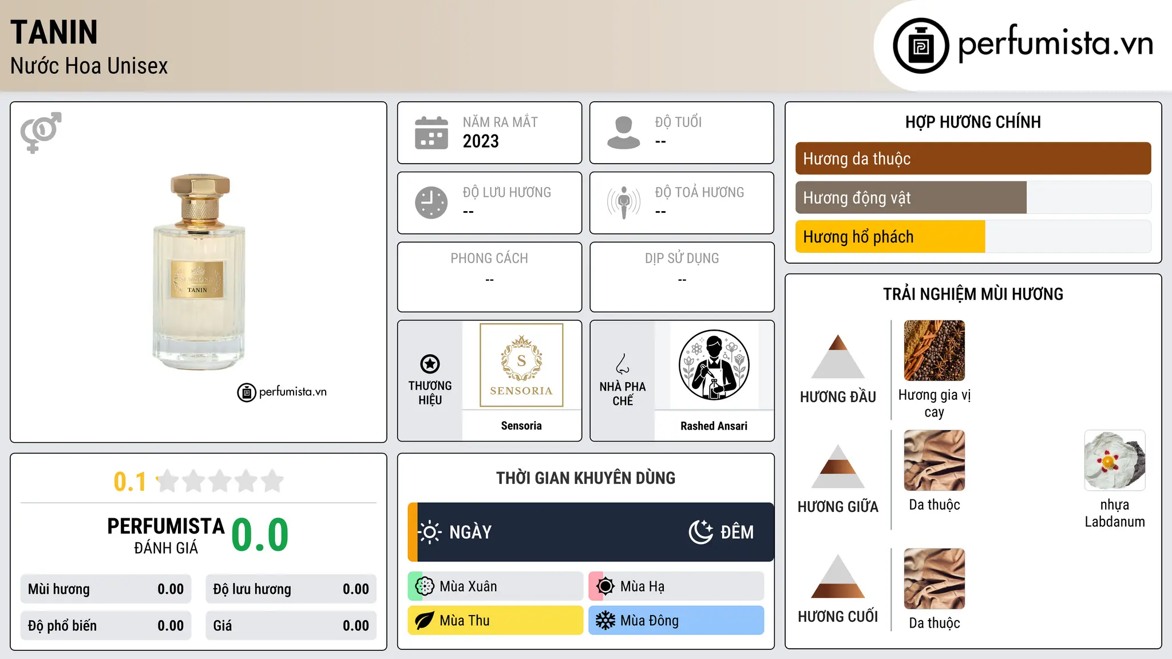Click the clock icon beside Độ lưu hương

[x=431, y=203]
